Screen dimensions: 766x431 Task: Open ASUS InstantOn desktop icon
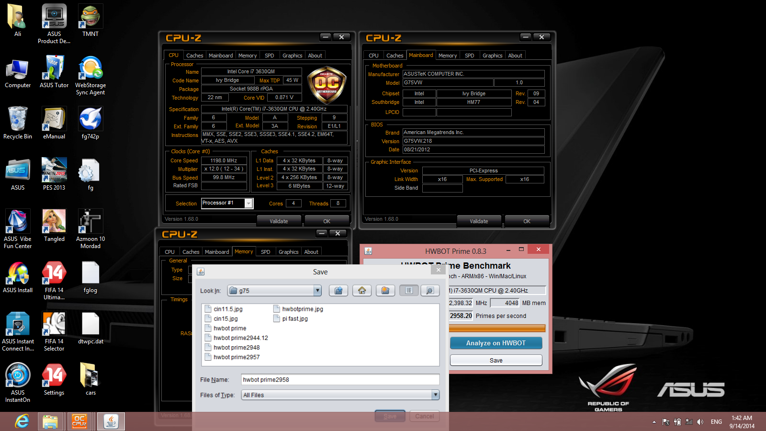pyautogui.click(x=18, y=382)
